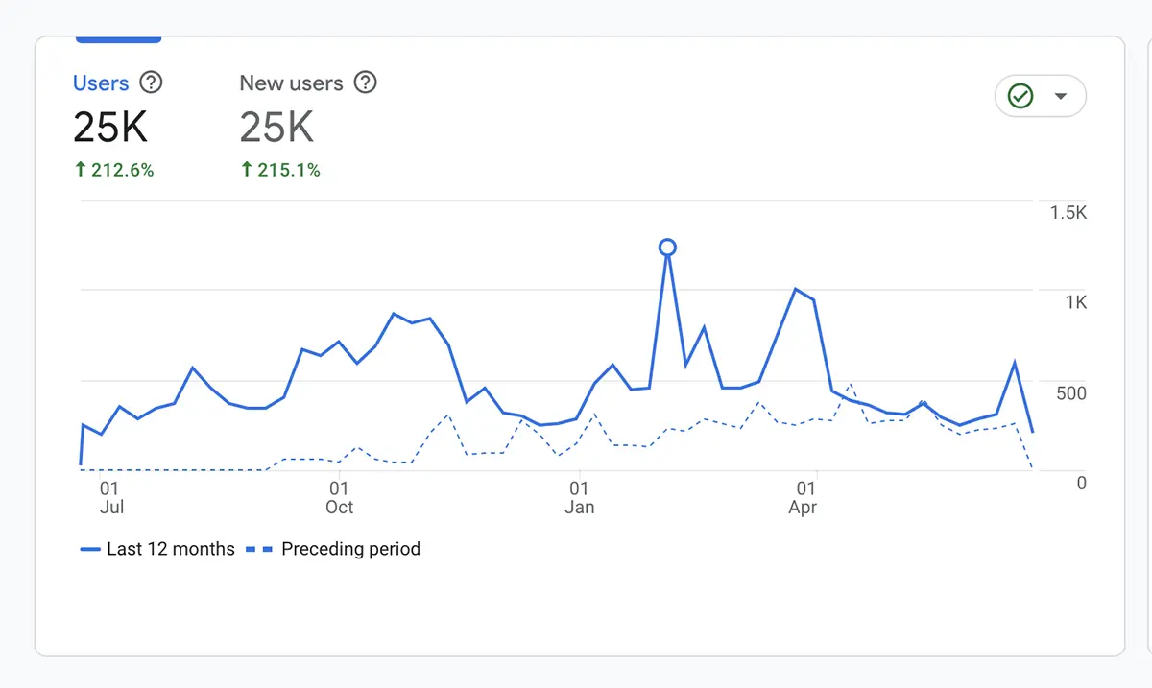The height and width of the screenshot is (688, 1152).
Task: Click the blue tab indicator above Users
Action: click(x=118, y=39)
